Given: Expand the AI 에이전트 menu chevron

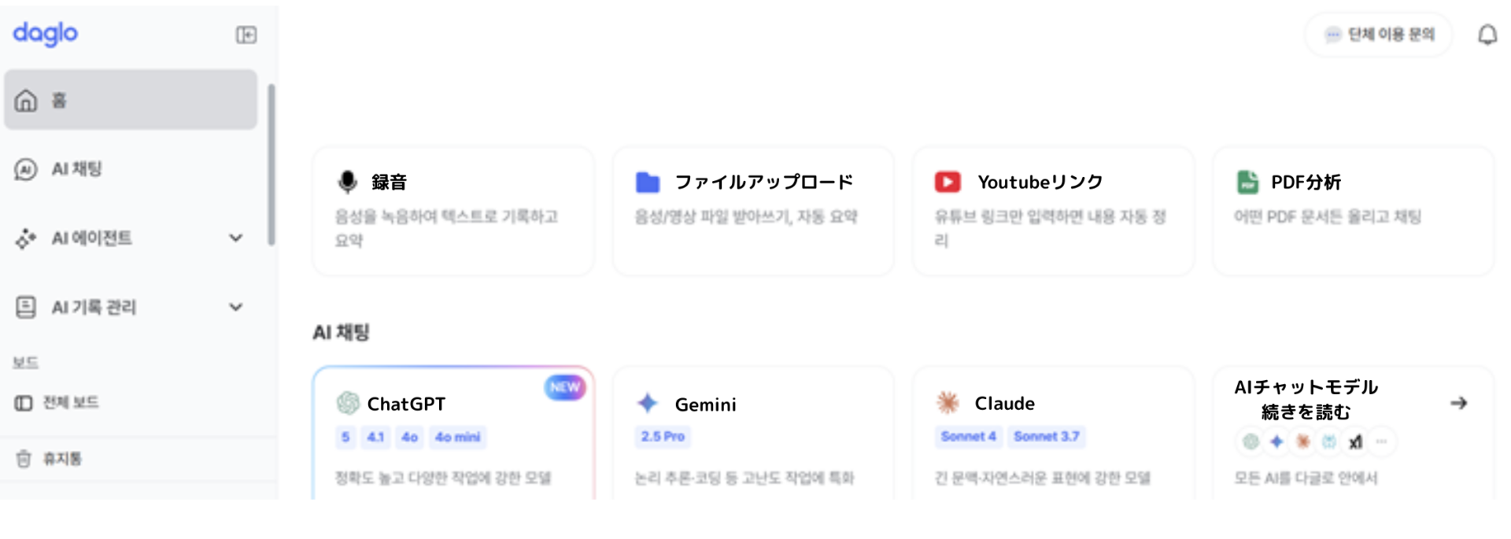Looking at the screenshot, I should pyautogui.click(x=235, y=238).
